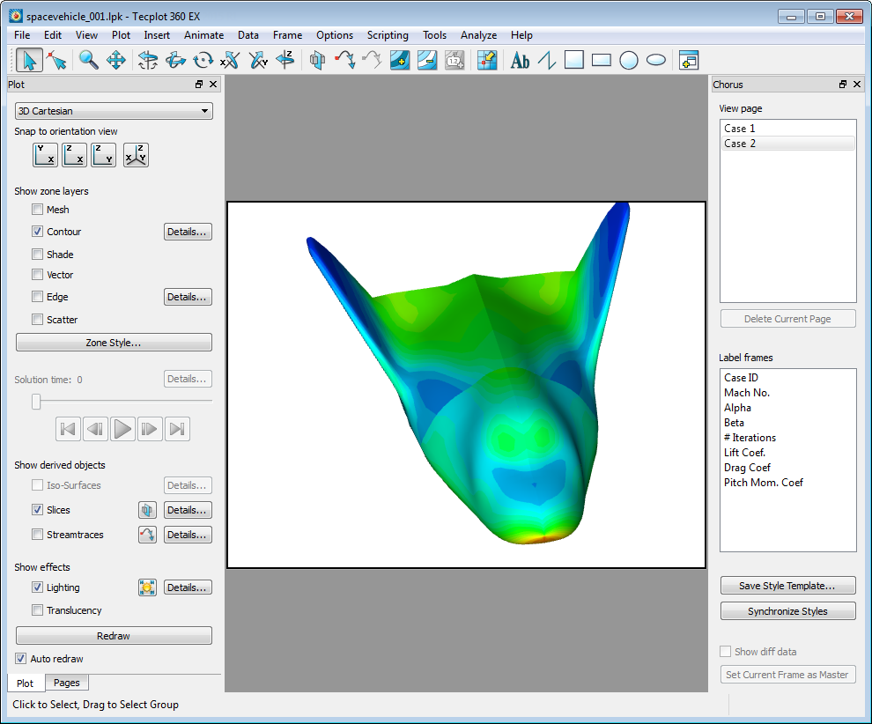Select the arrow Selector tool
The image size is (872, 724).
(x=29, y=60)
